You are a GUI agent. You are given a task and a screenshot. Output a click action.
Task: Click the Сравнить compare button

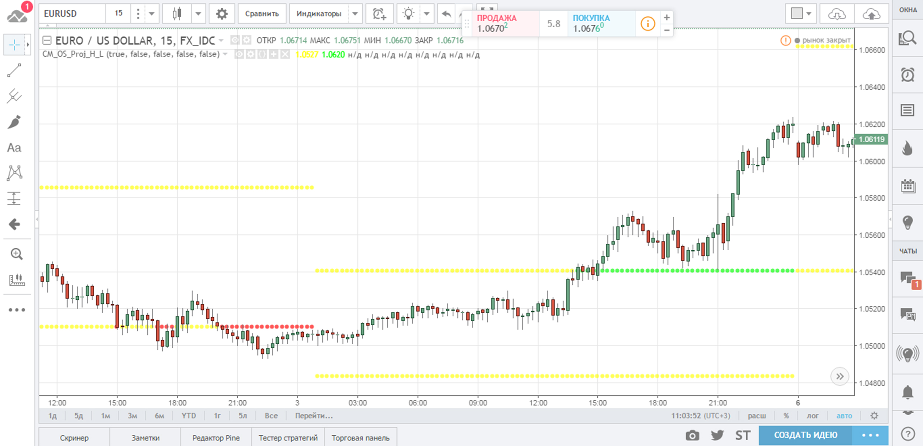(262, 14)
